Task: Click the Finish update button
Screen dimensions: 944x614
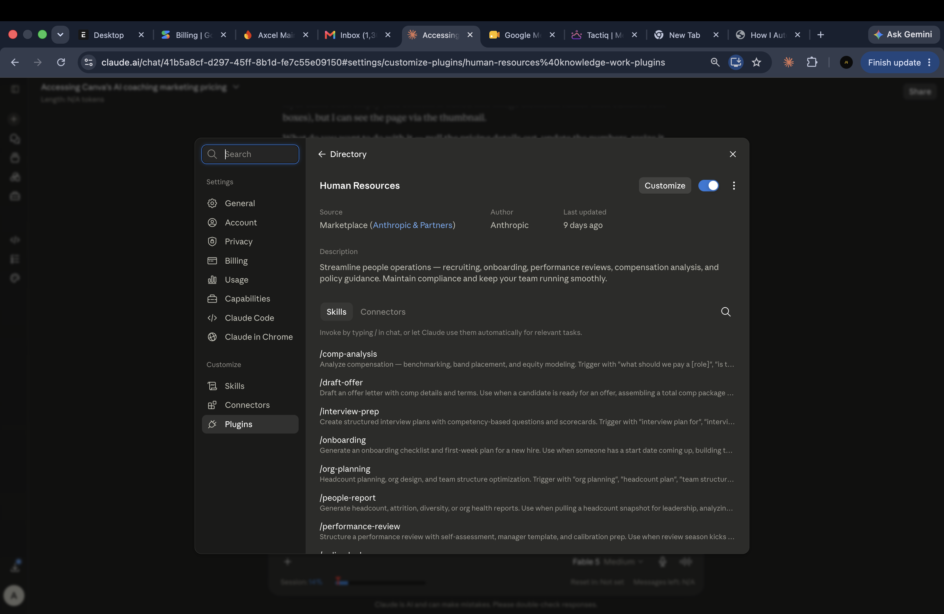Action: coord(899,62)
